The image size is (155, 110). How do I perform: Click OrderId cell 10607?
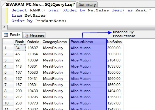(33, 48)
